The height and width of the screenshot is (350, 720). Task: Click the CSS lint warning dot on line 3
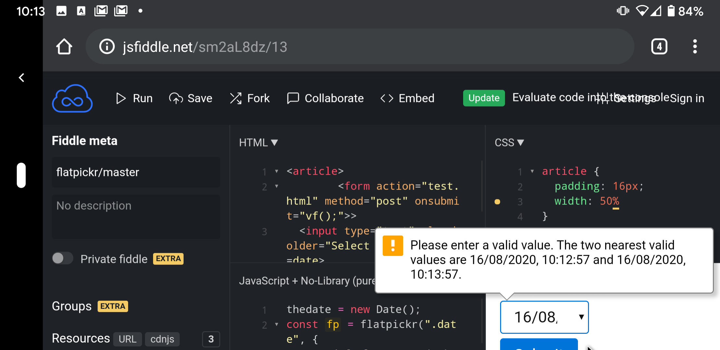497,202
